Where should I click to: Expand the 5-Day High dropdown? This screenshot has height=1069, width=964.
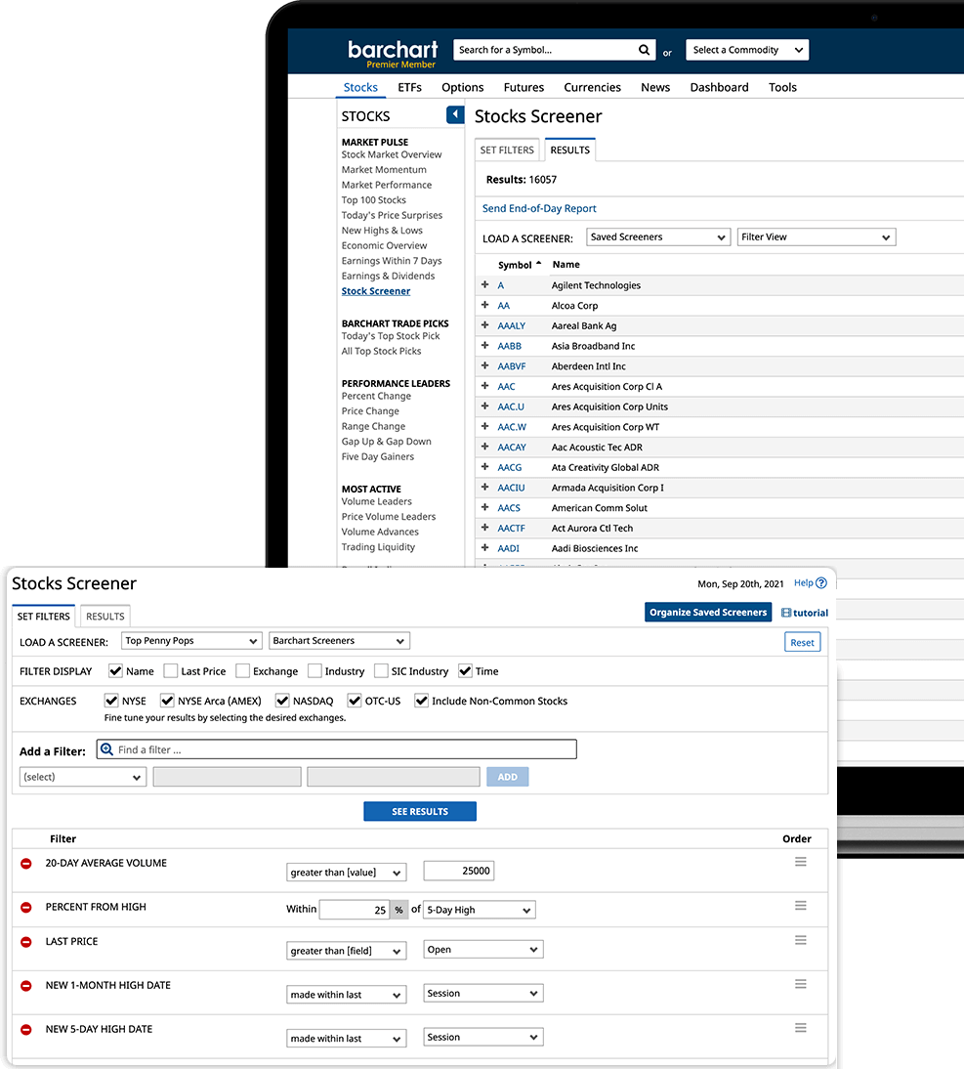coord(479,910)
